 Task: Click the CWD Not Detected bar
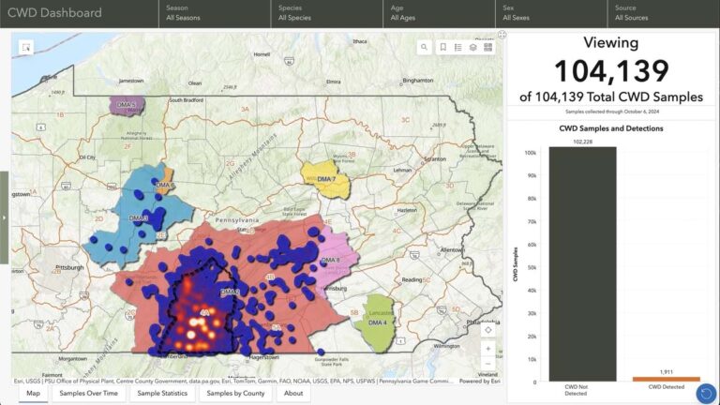pyautogui.click(x=583, y=264)
